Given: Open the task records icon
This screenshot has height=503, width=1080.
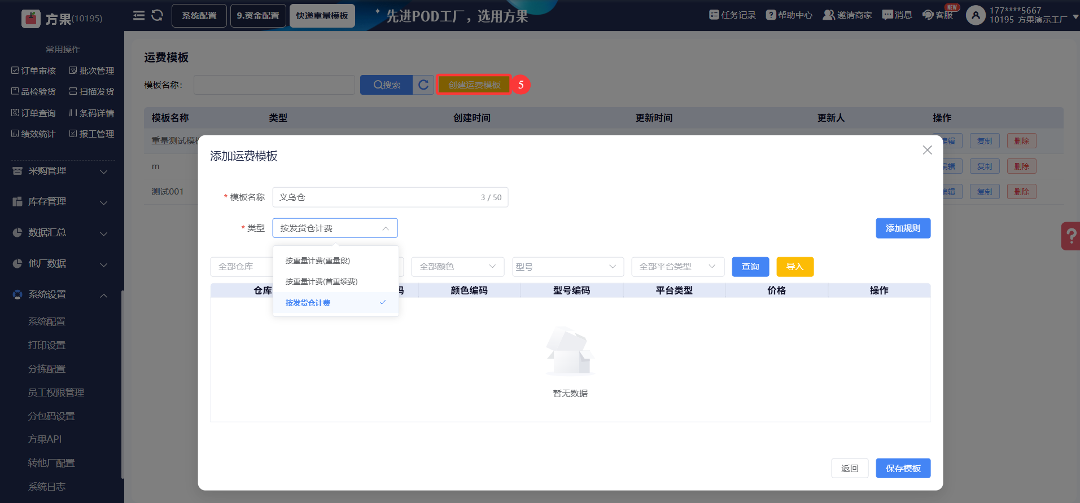Looking at the screenshot, I should click(x=714, y=15).
